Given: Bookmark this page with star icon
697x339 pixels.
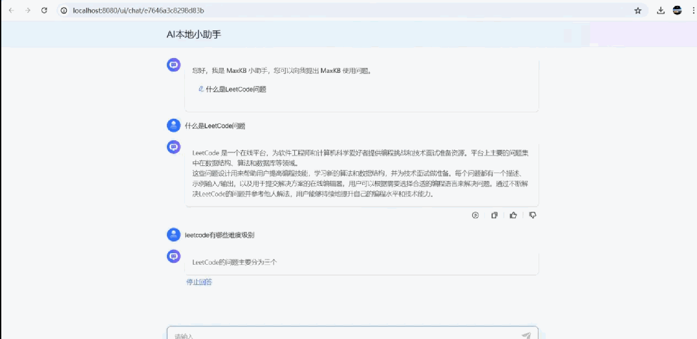Looking at the screenshot, I should pos(638,10).
